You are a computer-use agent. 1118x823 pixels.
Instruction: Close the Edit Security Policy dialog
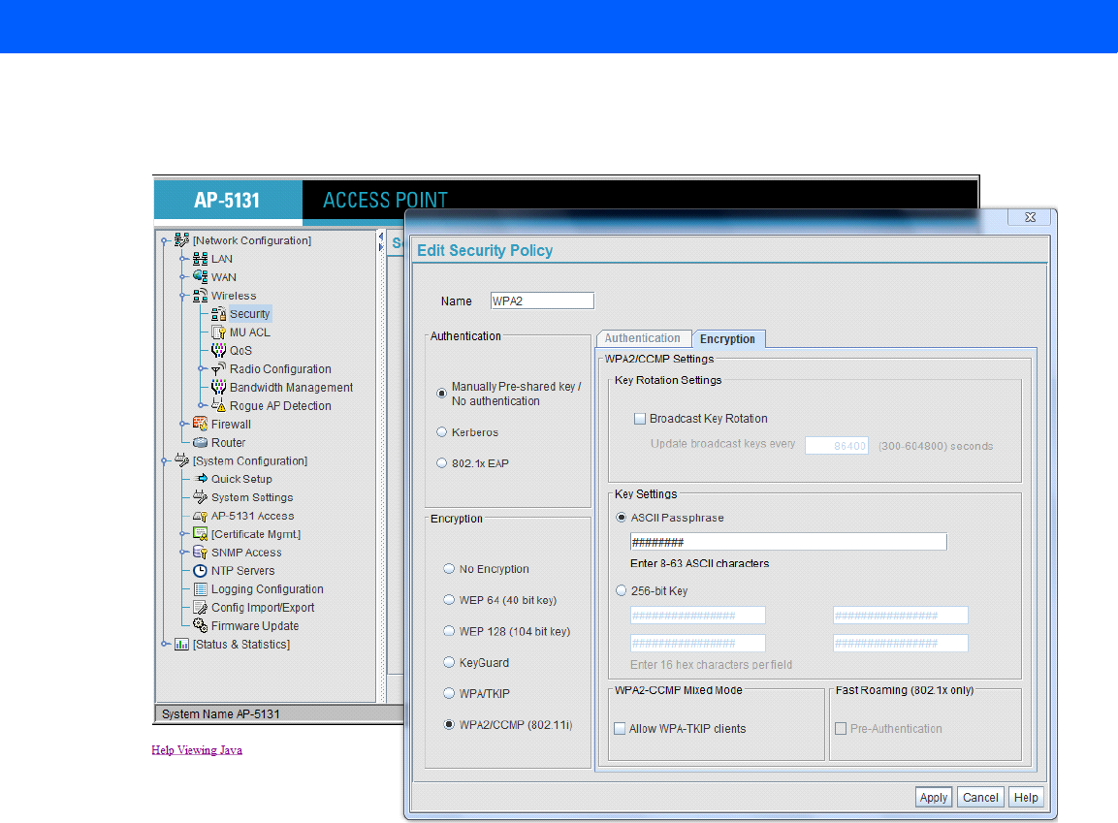pyautogui.click(x=1031, y=217)
